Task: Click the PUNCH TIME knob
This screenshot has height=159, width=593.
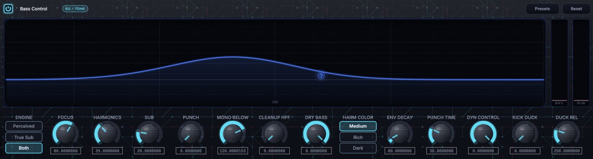Action: (x=441, y=133)
